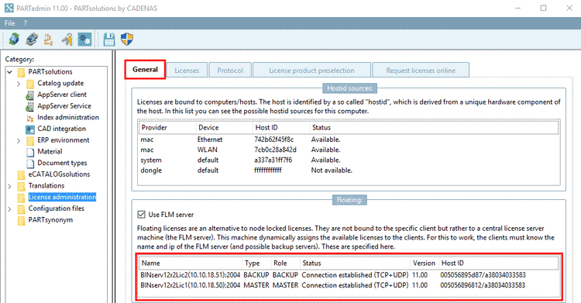The width and height of the screenshot is (581, 303).
Task: Open the License product preselection tab
Action: pyautogui.click(x=311, y=71)
